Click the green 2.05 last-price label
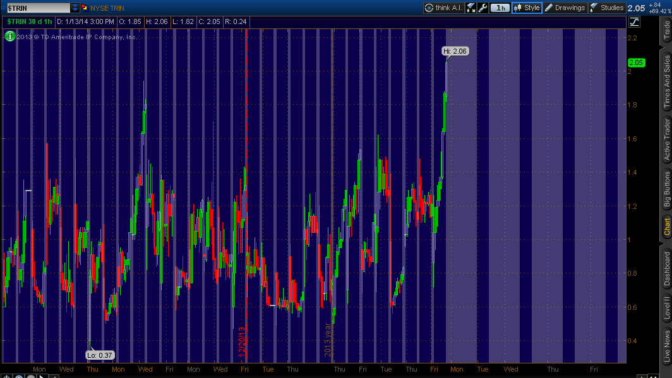672x378 pixels. point(635,62)
